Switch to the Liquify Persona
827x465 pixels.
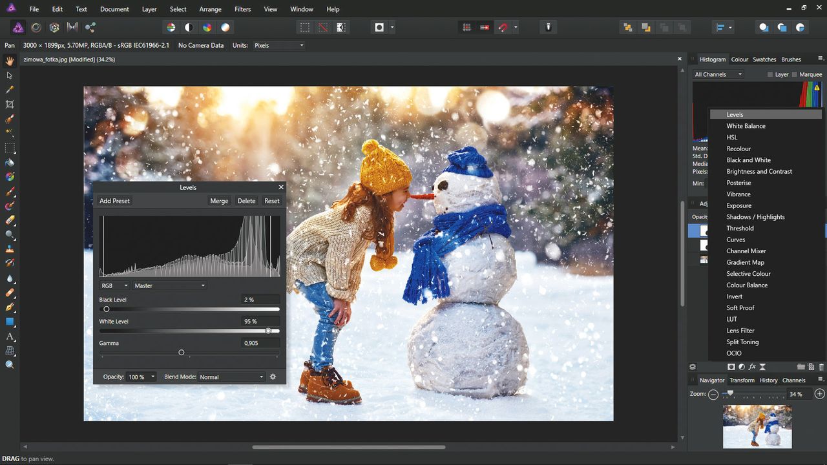(36, 27)
